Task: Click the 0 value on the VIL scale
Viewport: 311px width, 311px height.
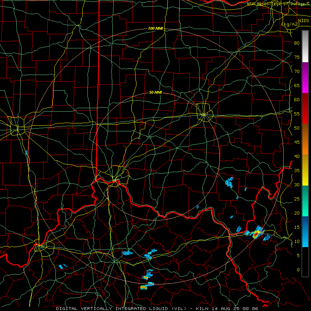Action: 298,270
